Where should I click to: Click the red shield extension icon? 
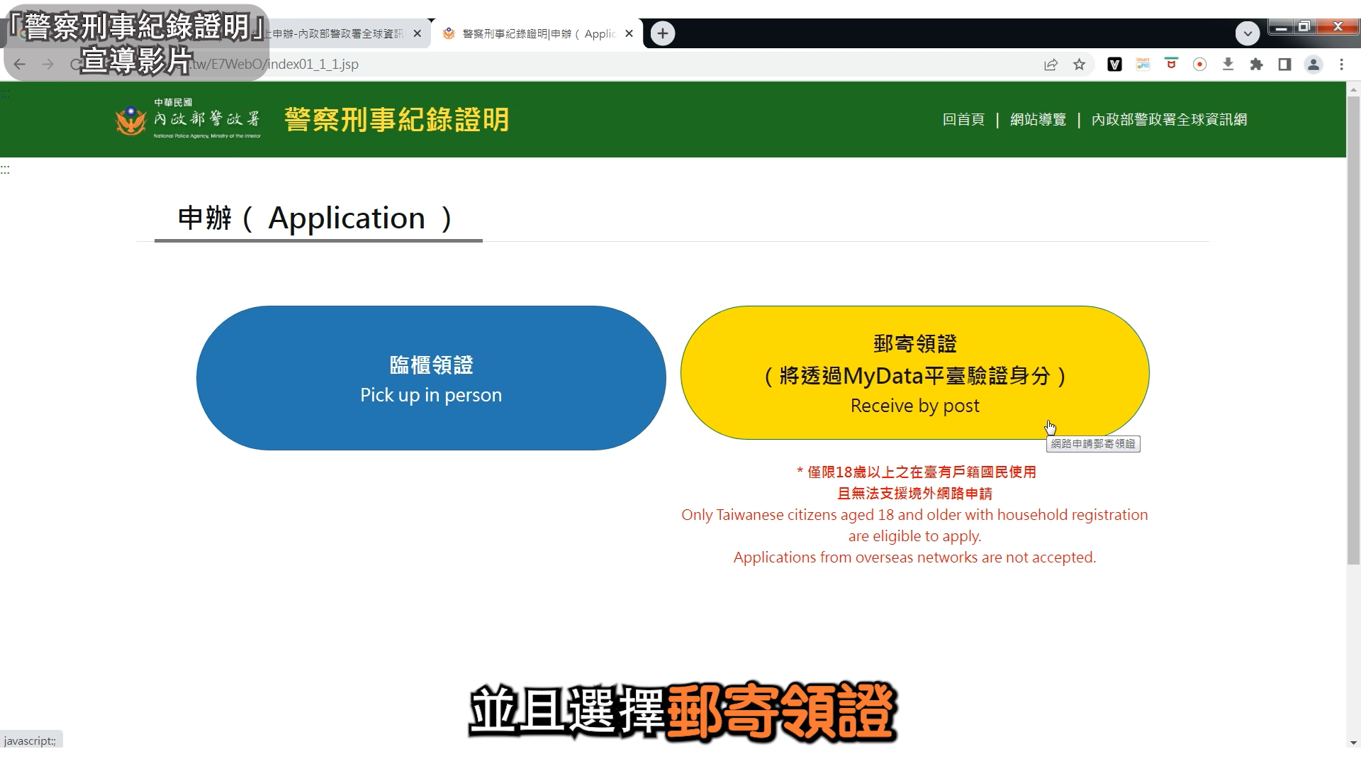[1171, 65]
